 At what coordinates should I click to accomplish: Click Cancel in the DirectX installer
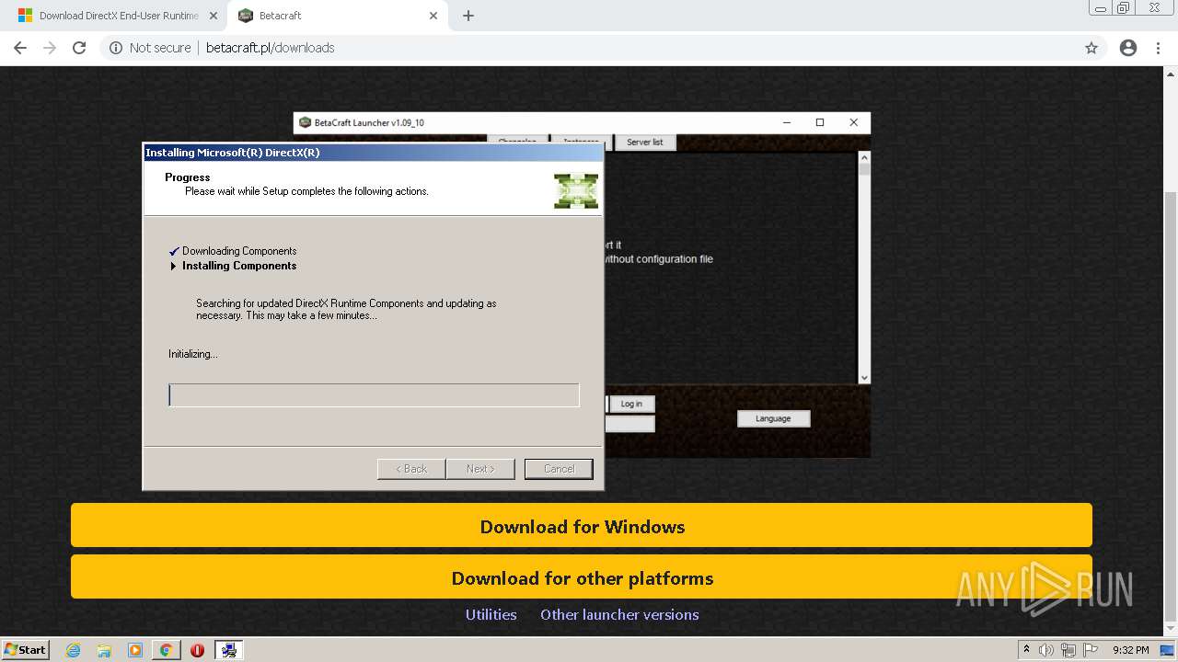pos(559,469)
